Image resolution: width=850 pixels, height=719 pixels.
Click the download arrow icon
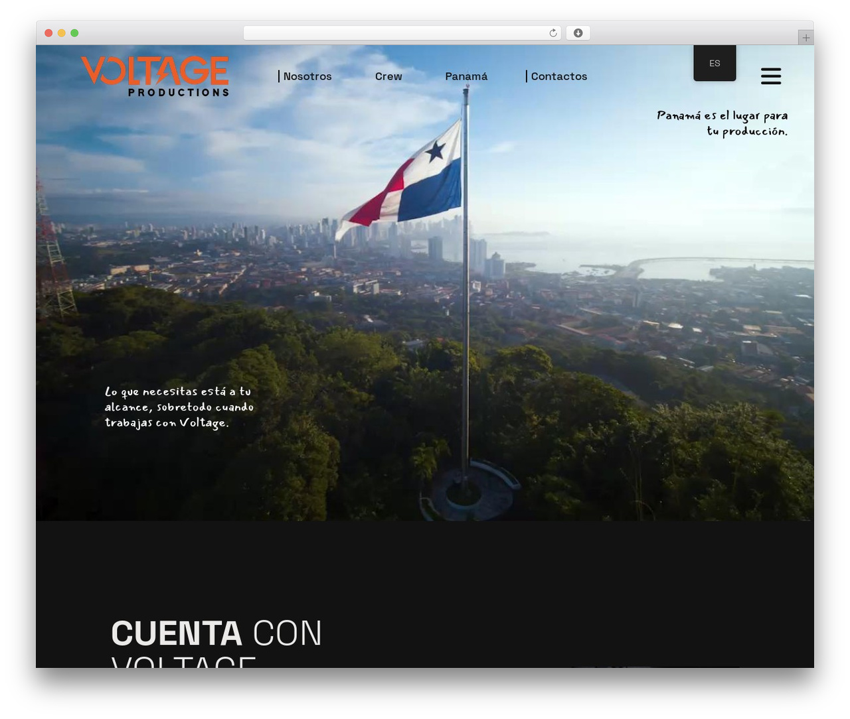coord(578,33)
